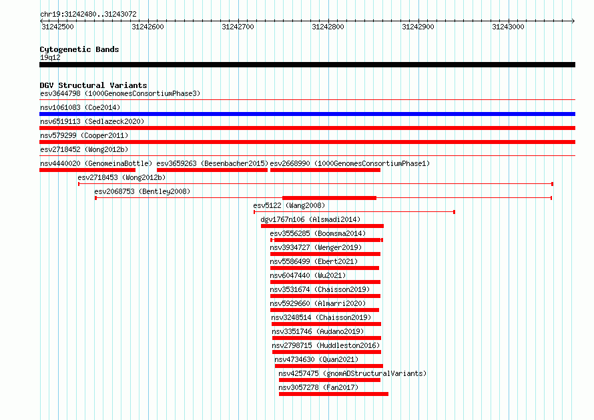Click the black 19q12 cytogenetic band bar

point(307,65)
